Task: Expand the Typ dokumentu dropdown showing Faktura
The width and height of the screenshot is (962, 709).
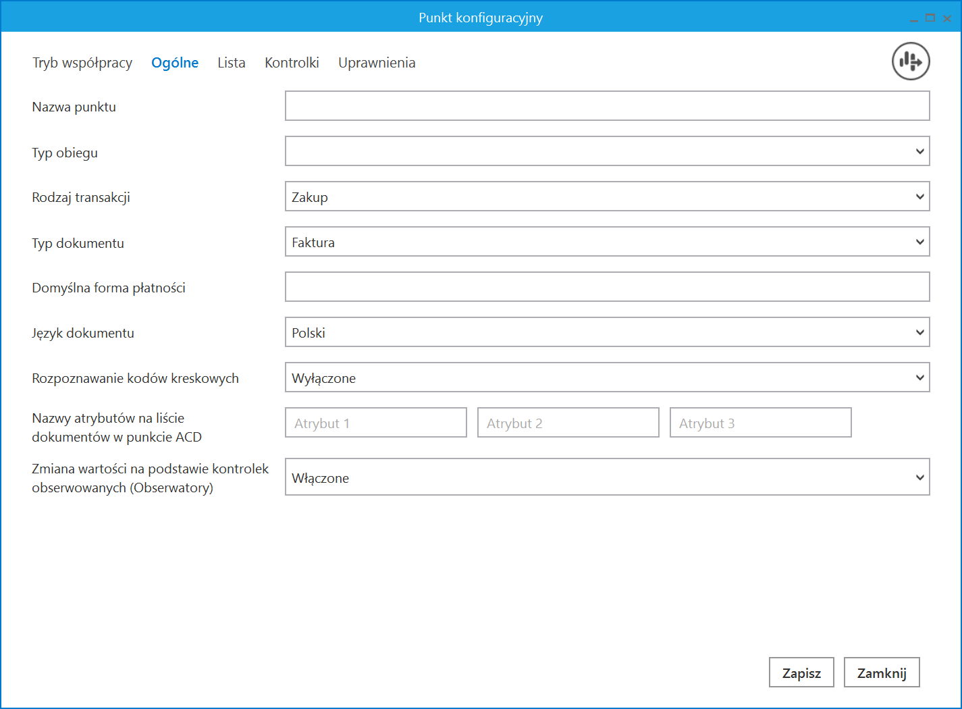Action: 607,242
